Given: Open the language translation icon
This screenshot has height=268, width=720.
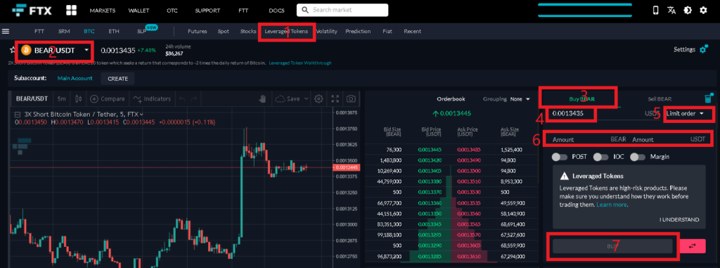Looking at the screenshot, I should click(671, 10).
